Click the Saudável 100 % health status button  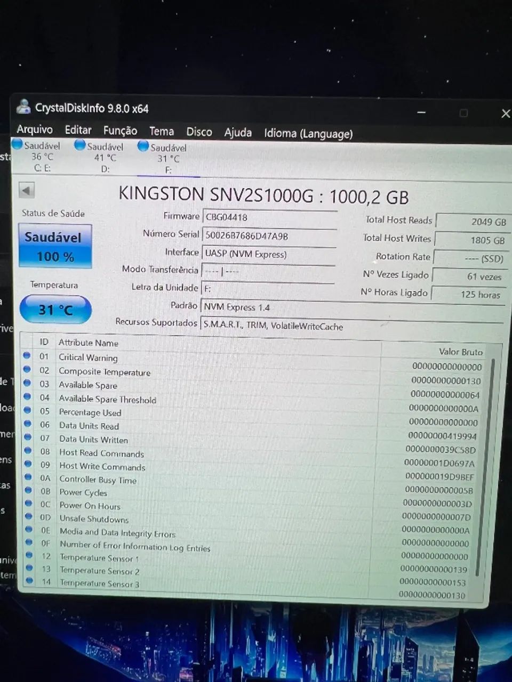point(55,246)
